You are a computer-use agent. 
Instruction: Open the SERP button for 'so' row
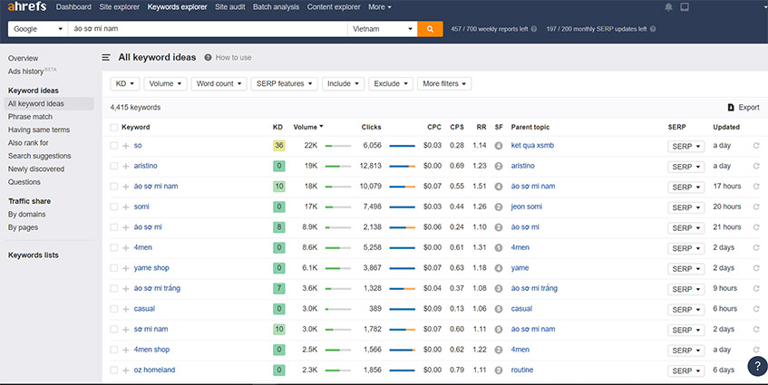point(685,146)
